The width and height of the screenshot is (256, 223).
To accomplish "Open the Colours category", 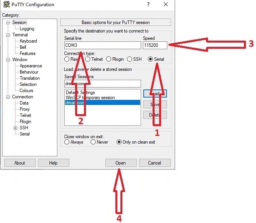I will click(x=26, y=91).
